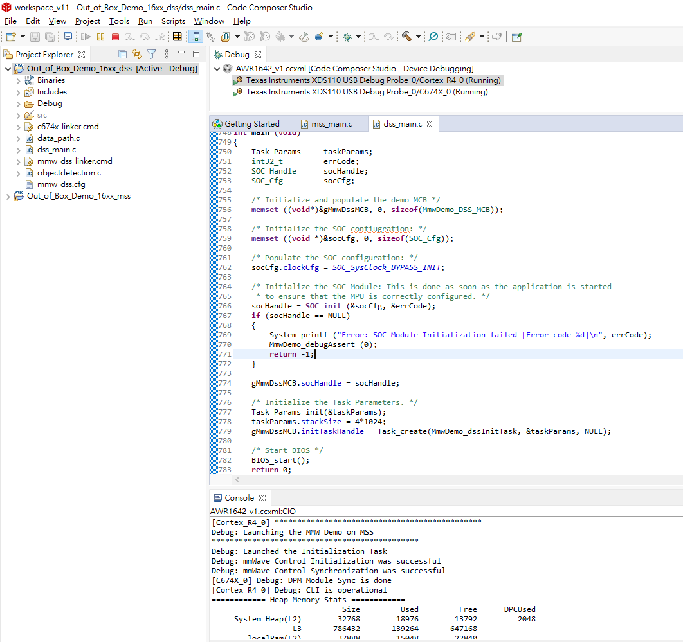Viewport: 683px width, 642px height.
Task: Suspend the running target using the pause icon
Action: coord(102,37)
